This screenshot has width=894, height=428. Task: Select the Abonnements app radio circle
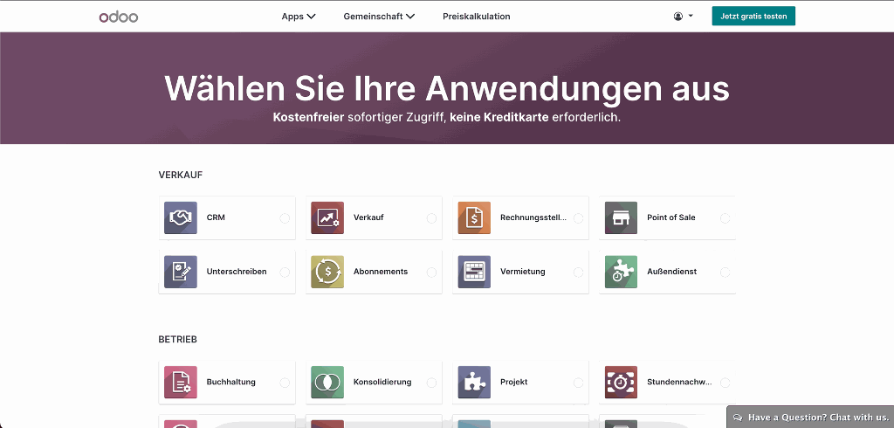(x=431, y=273)
